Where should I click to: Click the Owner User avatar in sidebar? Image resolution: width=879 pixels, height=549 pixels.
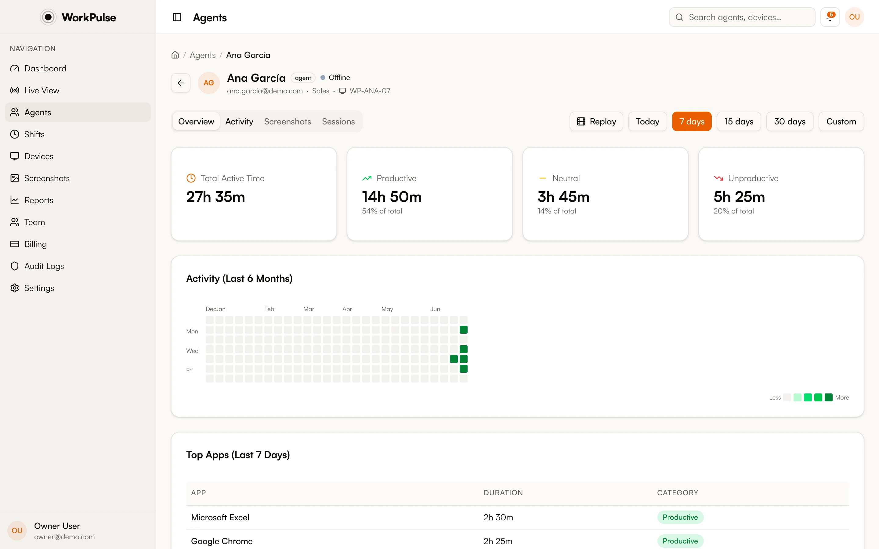coord(17,530)
